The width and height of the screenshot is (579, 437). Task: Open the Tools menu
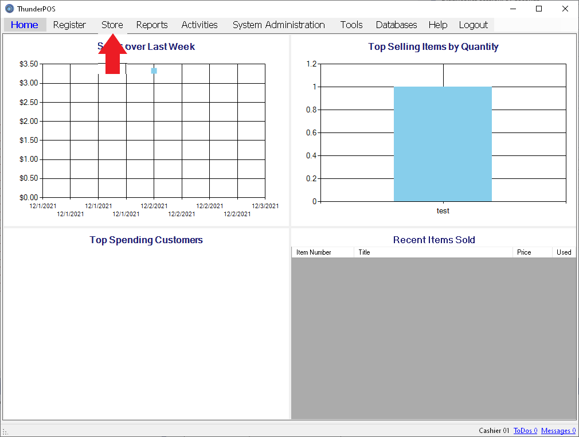pyautogui.click(x=351, y=25)
